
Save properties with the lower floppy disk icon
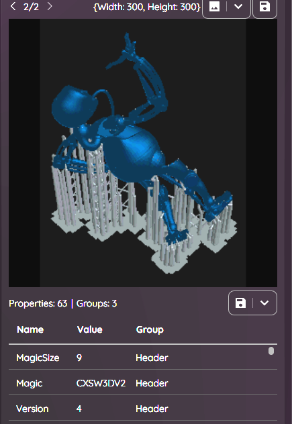click(x=240, y=303)
